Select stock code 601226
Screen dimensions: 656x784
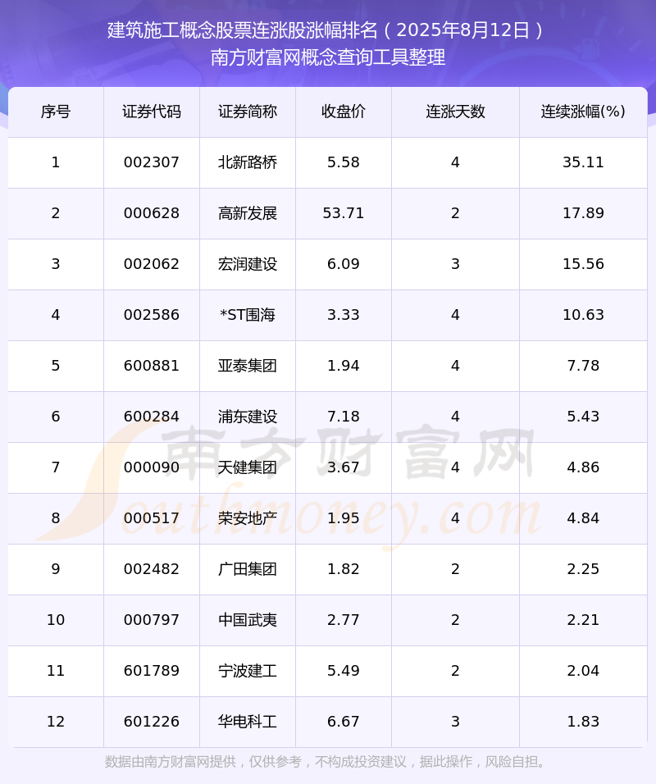pyautogui.click(x=152, y=722)
